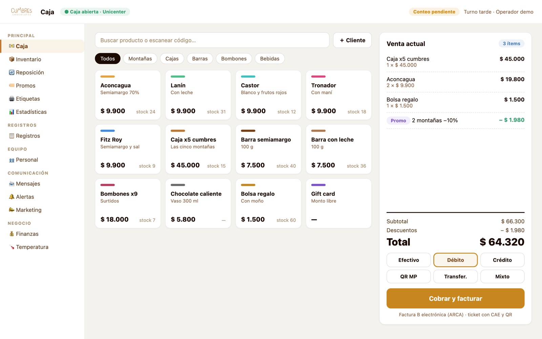Show Todos product category
This screenshot has width=542, height=339.
(108, 59)
